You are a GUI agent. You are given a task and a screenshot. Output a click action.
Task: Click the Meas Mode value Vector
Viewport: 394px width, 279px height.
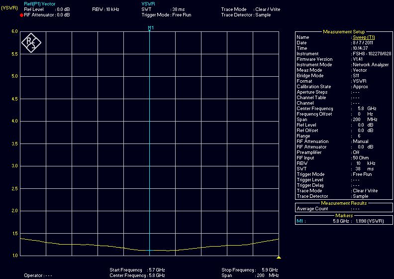[360, 70]
